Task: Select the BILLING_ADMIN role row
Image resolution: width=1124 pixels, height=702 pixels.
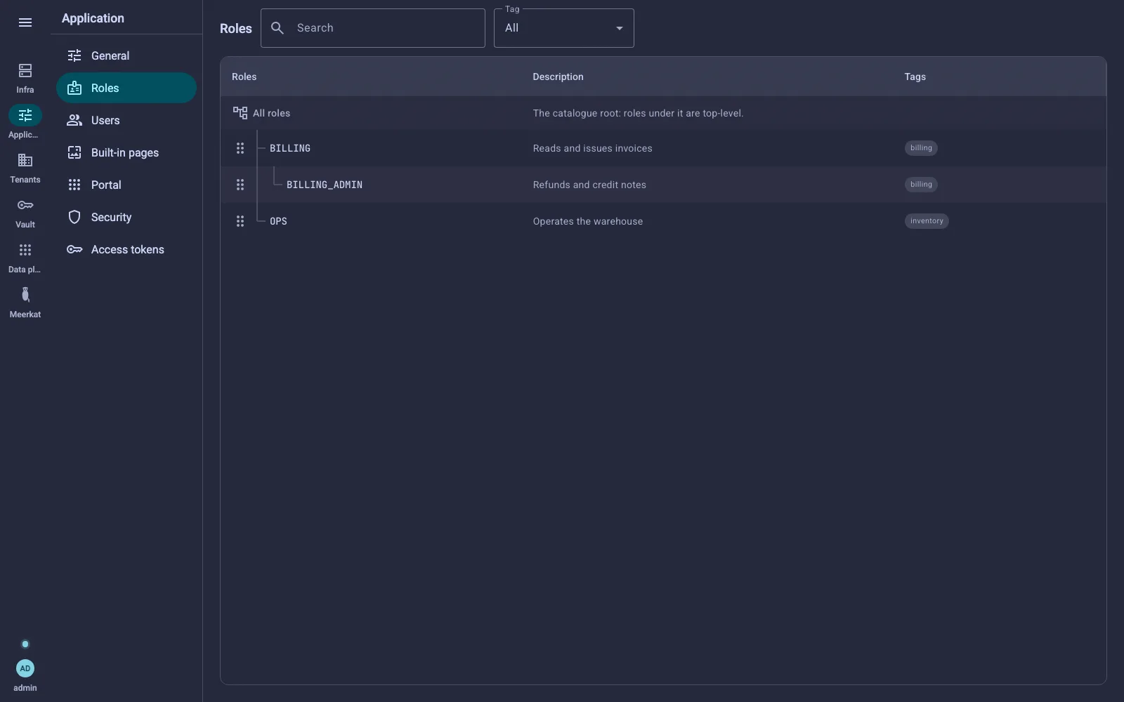Action: pyautogui.click(x=663, y=185)
